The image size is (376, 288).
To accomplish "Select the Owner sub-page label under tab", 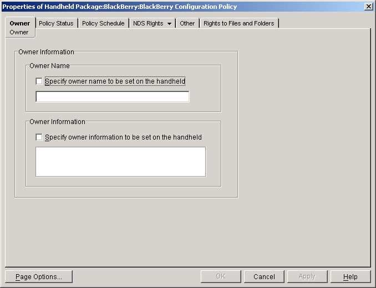I will point(19,32).
